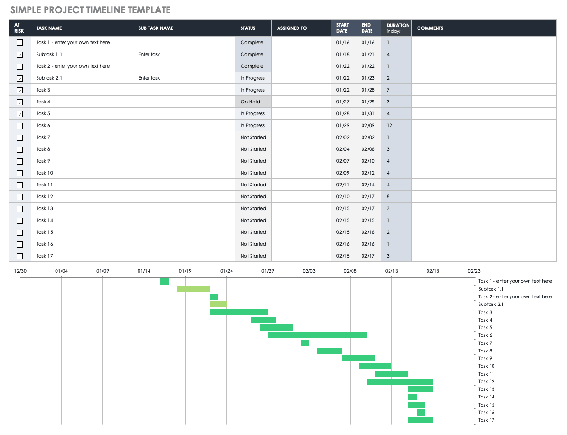Mark Task 10 as at risk
This screenshot has width=567, height=435.
click(19, 173)
